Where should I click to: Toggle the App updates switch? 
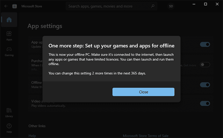coord(205,45)
